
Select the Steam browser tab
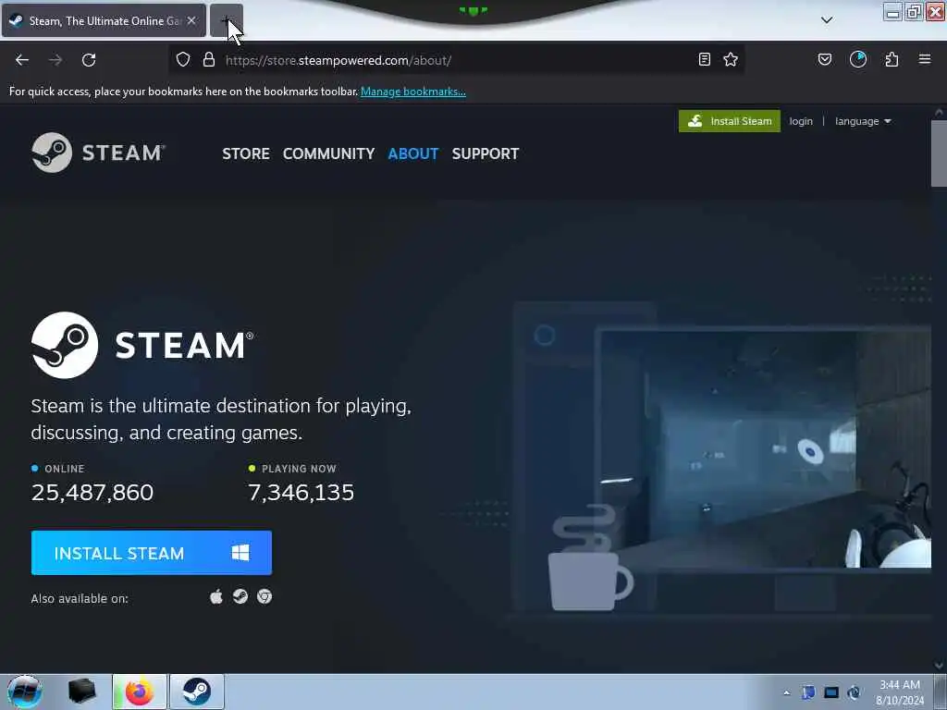click(104, 20)
